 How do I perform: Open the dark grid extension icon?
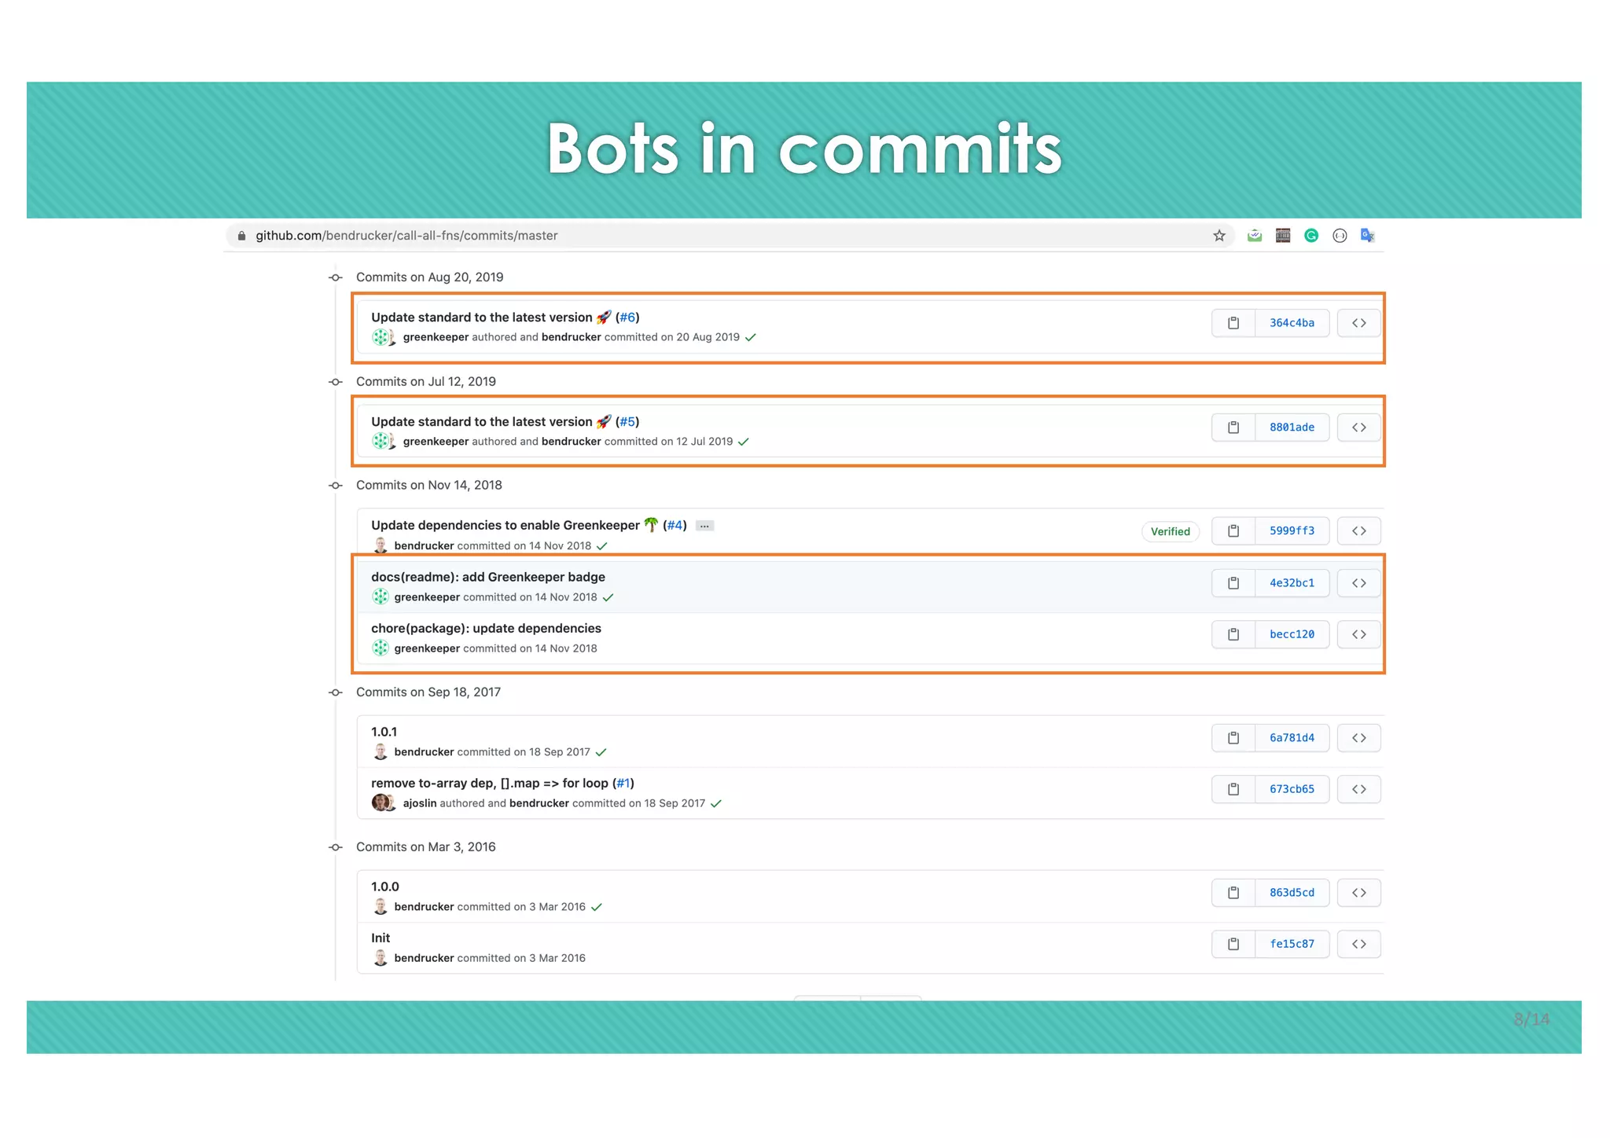pos(1283,236)
